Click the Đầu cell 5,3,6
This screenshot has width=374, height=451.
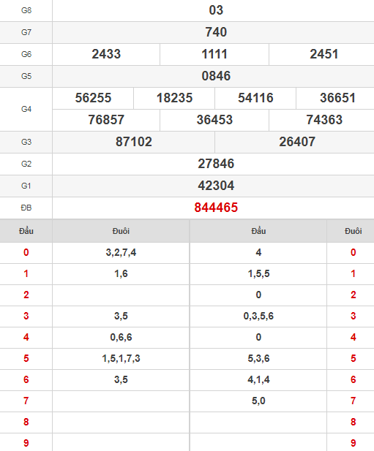pos(258,358)
